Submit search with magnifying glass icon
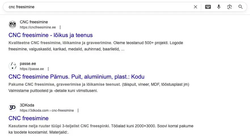The width and height of the screenshot is (250, 139). 240,7
